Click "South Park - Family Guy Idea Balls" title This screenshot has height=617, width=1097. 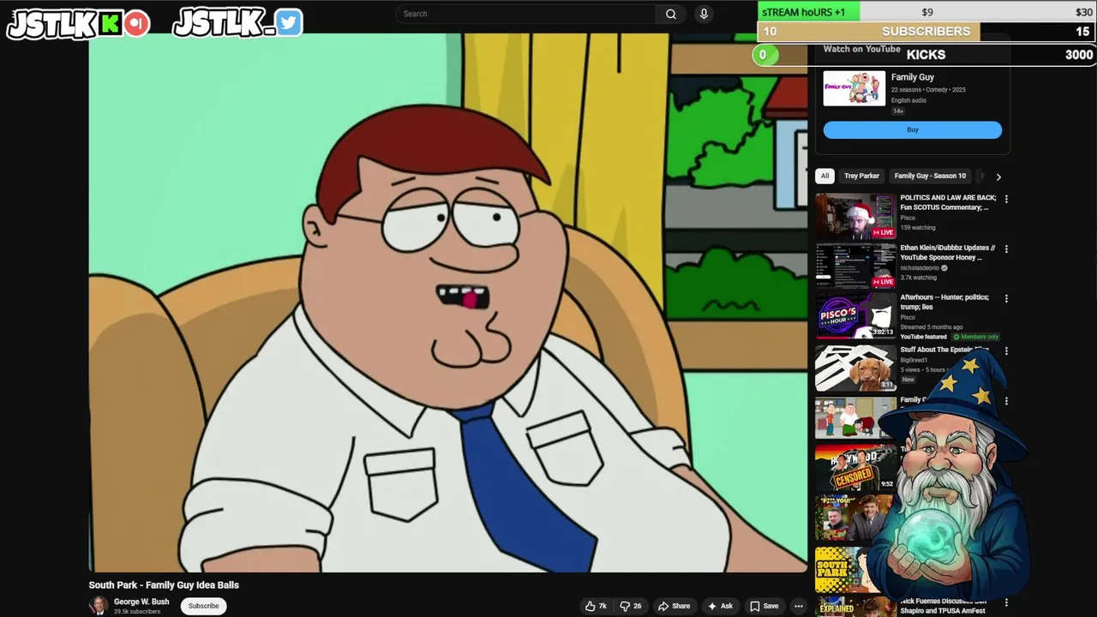164,585
